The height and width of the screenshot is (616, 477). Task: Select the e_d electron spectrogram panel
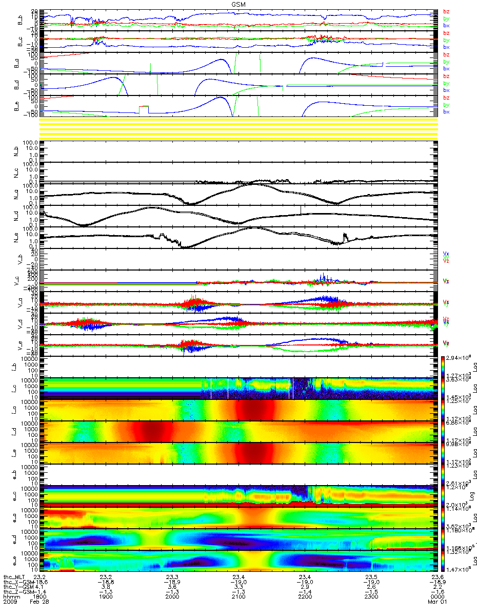[x=238, y=540]
